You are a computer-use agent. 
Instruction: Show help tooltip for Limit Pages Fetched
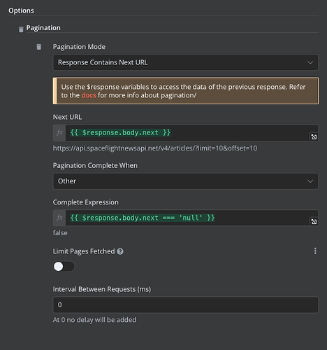click(120, 251)
